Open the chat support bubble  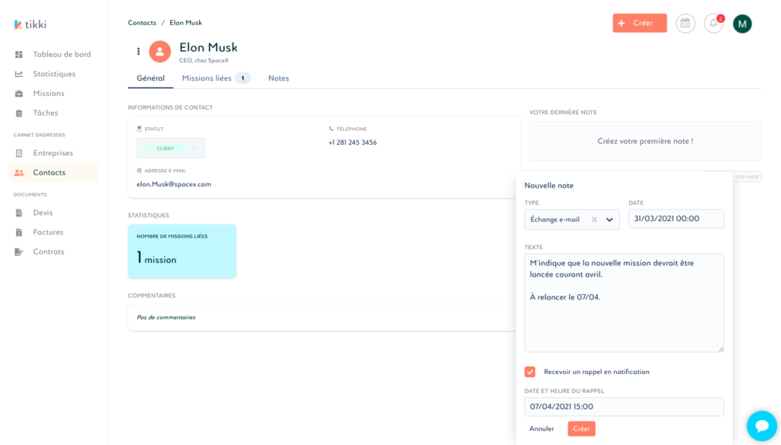pyautogui.click(x=762, y=426)
